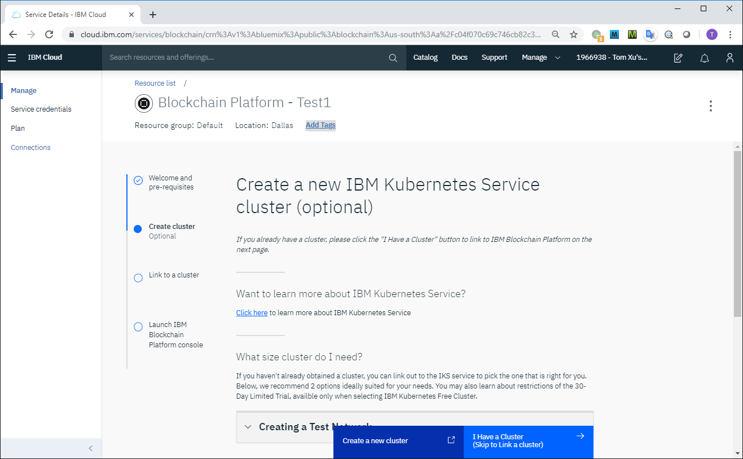Open the Catalog menu item
Screen dimensions: 743x459
point(425,58)
